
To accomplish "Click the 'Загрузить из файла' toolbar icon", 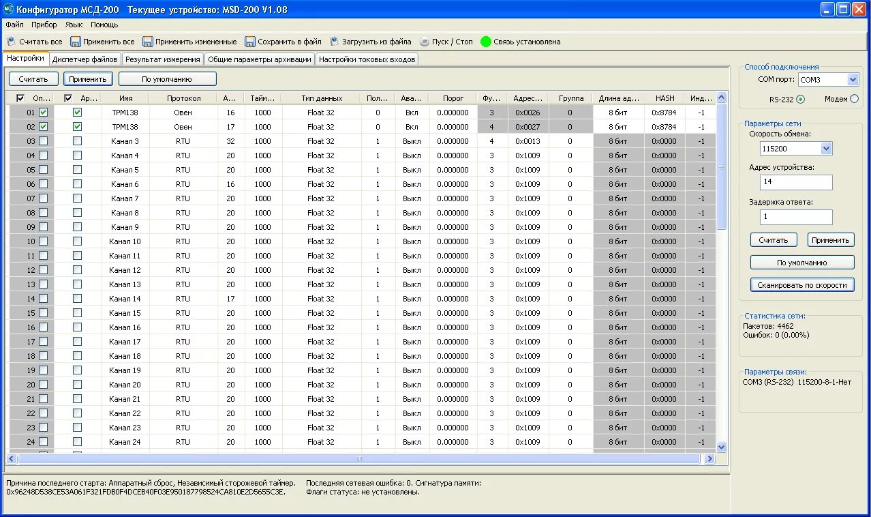I will tap(335, 42).
